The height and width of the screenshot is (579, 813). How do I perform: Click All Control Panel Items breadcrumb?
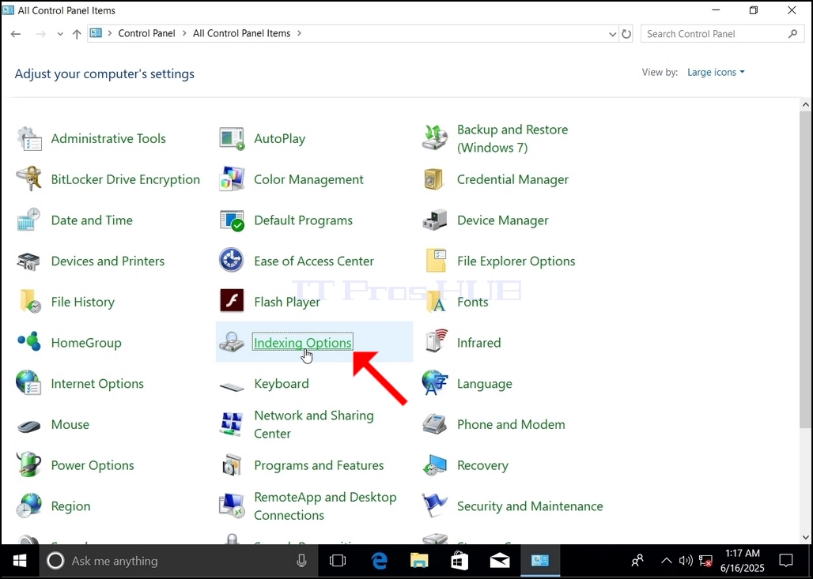coord(242,33)
